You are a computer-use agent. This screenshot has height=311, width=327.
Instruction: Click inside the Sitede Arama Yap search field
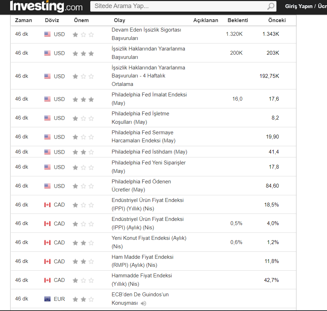[x=179, y=6]
